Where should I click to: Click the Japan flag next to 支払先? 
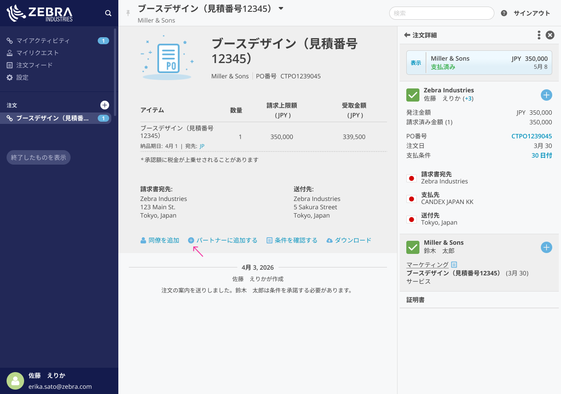pyautogui.click(x=412, y=199)
